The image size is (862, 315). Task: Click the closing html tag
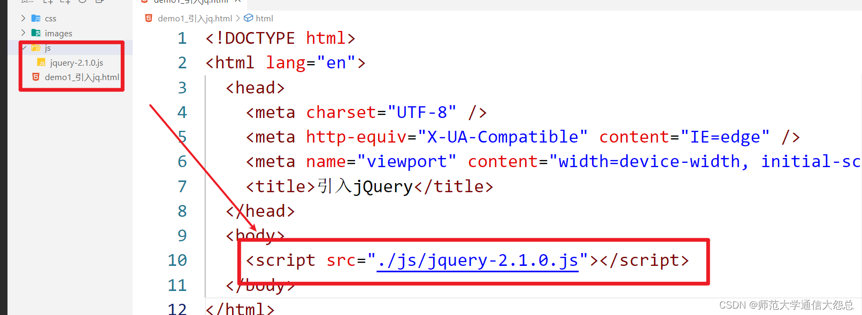tap(240, 309)
